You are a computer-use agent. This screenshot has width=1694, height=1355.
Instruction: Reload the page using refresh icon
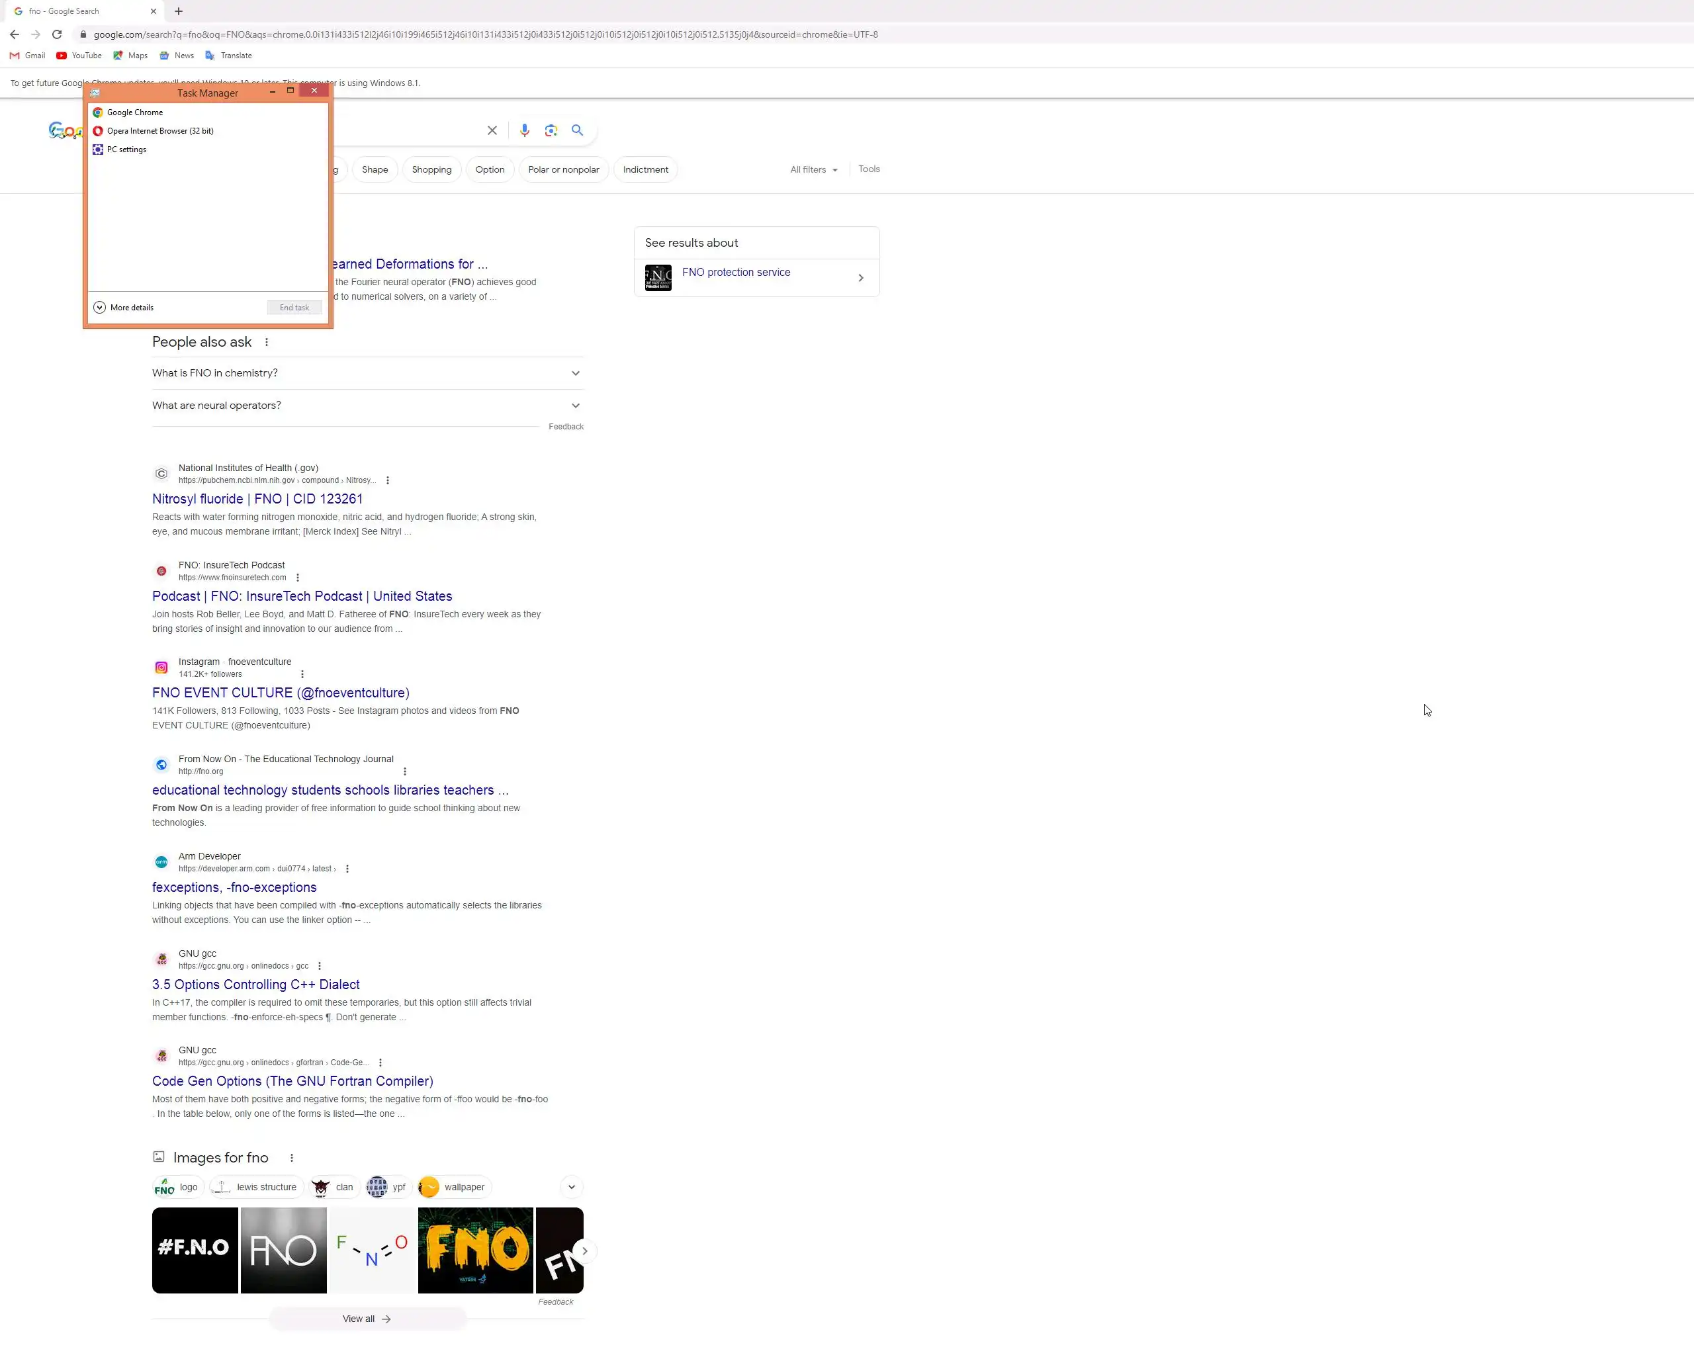click(x=56, y=34)
